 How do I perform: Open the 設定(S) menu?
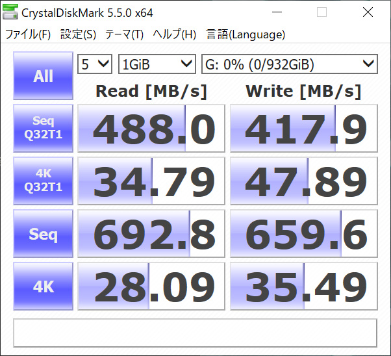point(78,34)
